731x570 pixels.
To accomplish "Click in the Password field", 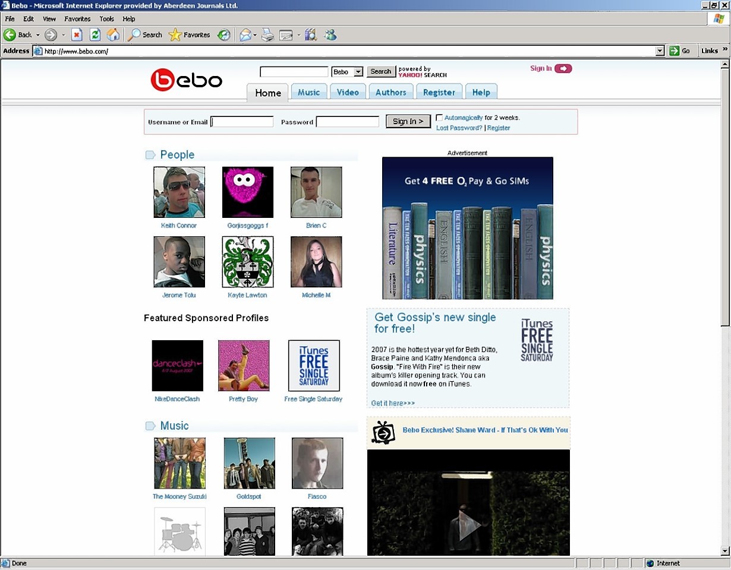I will click(348, 122).
